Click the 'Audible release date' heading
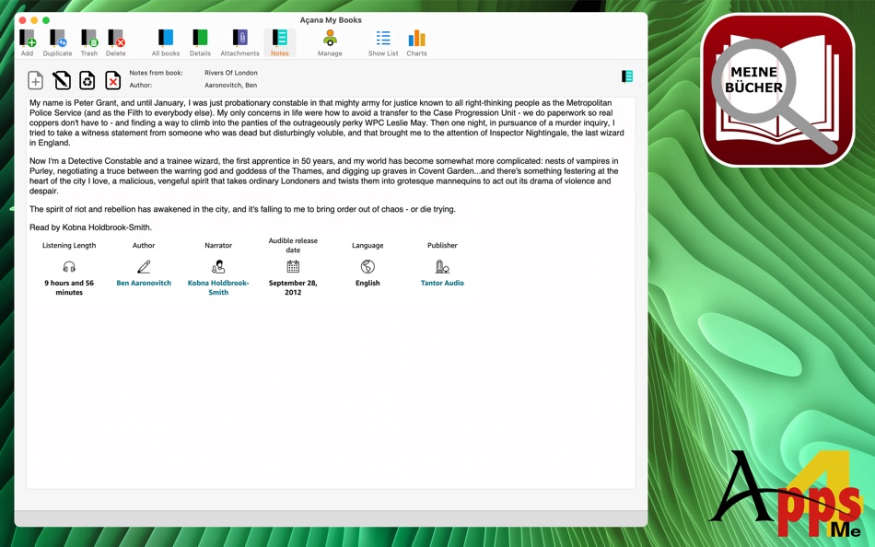875x547 pixels. pos(293,245)
